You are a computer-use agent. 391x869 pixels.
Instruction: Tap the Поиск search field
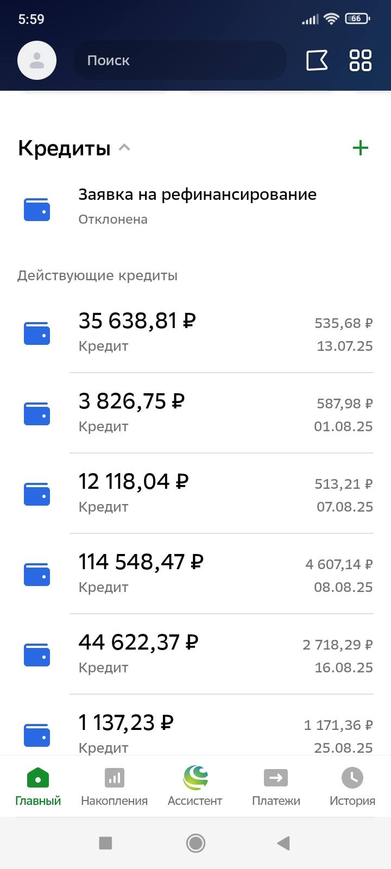pos(180,60)
